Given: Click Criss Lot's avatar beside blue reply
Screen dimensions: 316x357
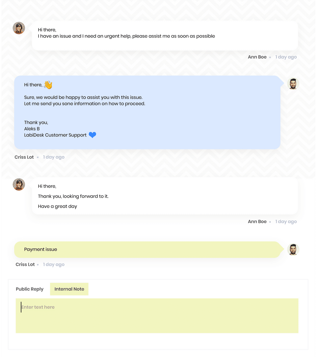Looking at the screenshot, I should (293, 84).
